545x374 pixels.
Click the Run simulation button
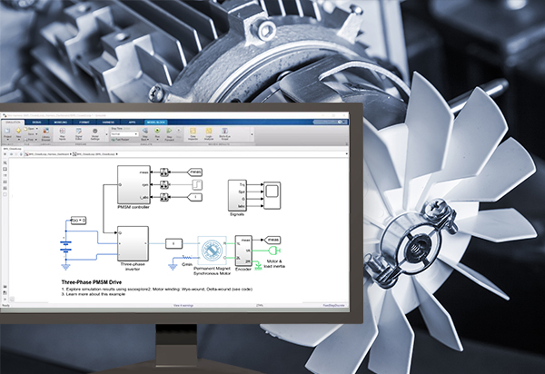pos(157,133)
